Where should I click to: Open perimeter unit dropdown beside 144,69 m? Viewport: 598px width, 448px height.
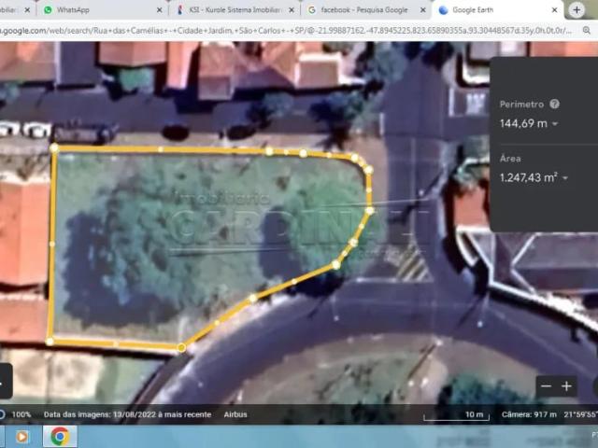(555, 124)
